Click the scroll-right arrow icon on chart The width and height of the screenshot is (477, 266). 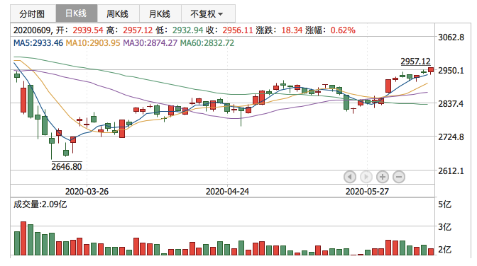pos(366,177)
